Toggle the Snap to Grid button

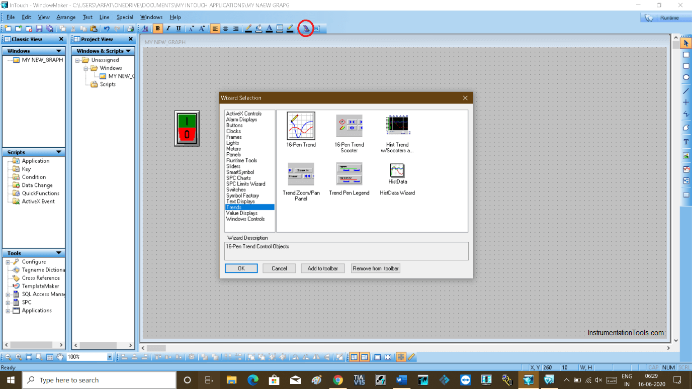coord(401,357)
